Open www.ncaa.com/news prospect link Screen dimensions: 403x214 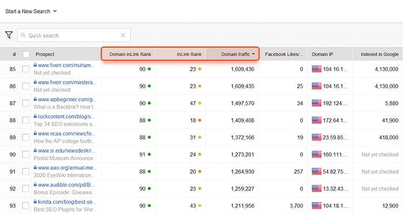[x=67, y=134]
